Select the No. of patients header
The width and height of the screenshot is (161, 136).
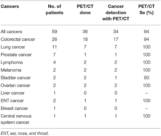(x=54, y=10)
